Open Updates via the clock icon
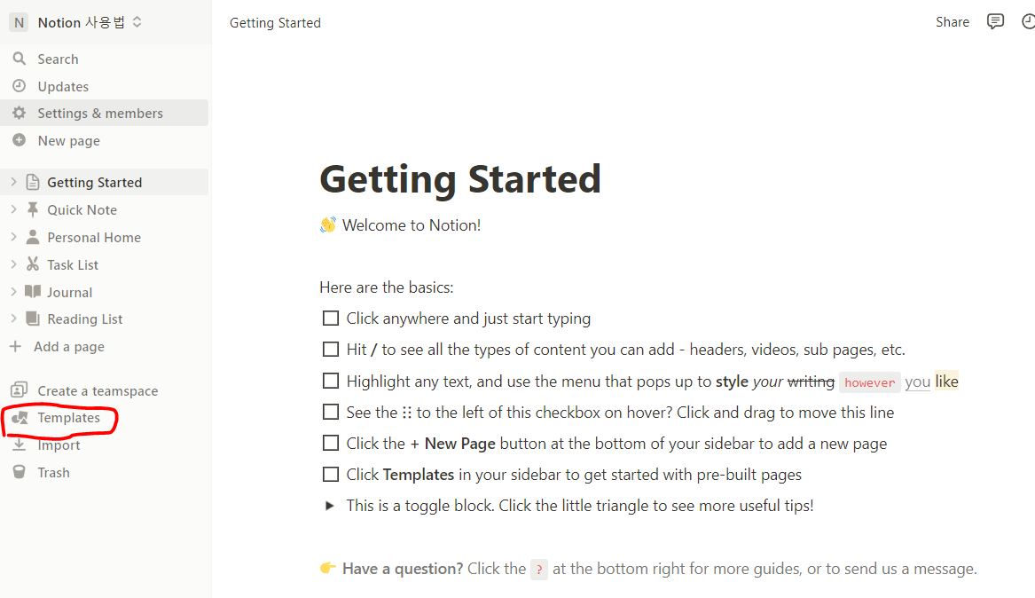The image size is (1035, 598). point(20,86)
